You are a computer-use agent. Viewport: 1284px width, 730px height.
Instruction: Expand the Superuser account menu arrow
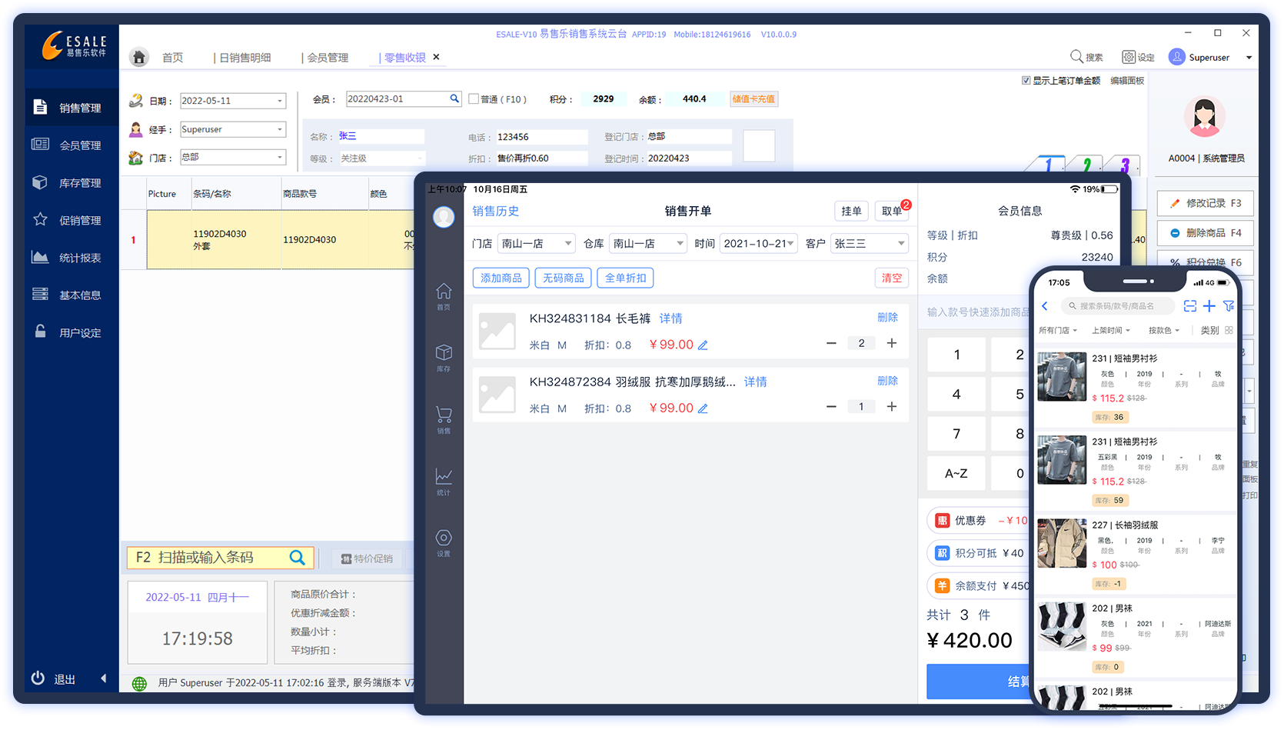pos(1249,58)
